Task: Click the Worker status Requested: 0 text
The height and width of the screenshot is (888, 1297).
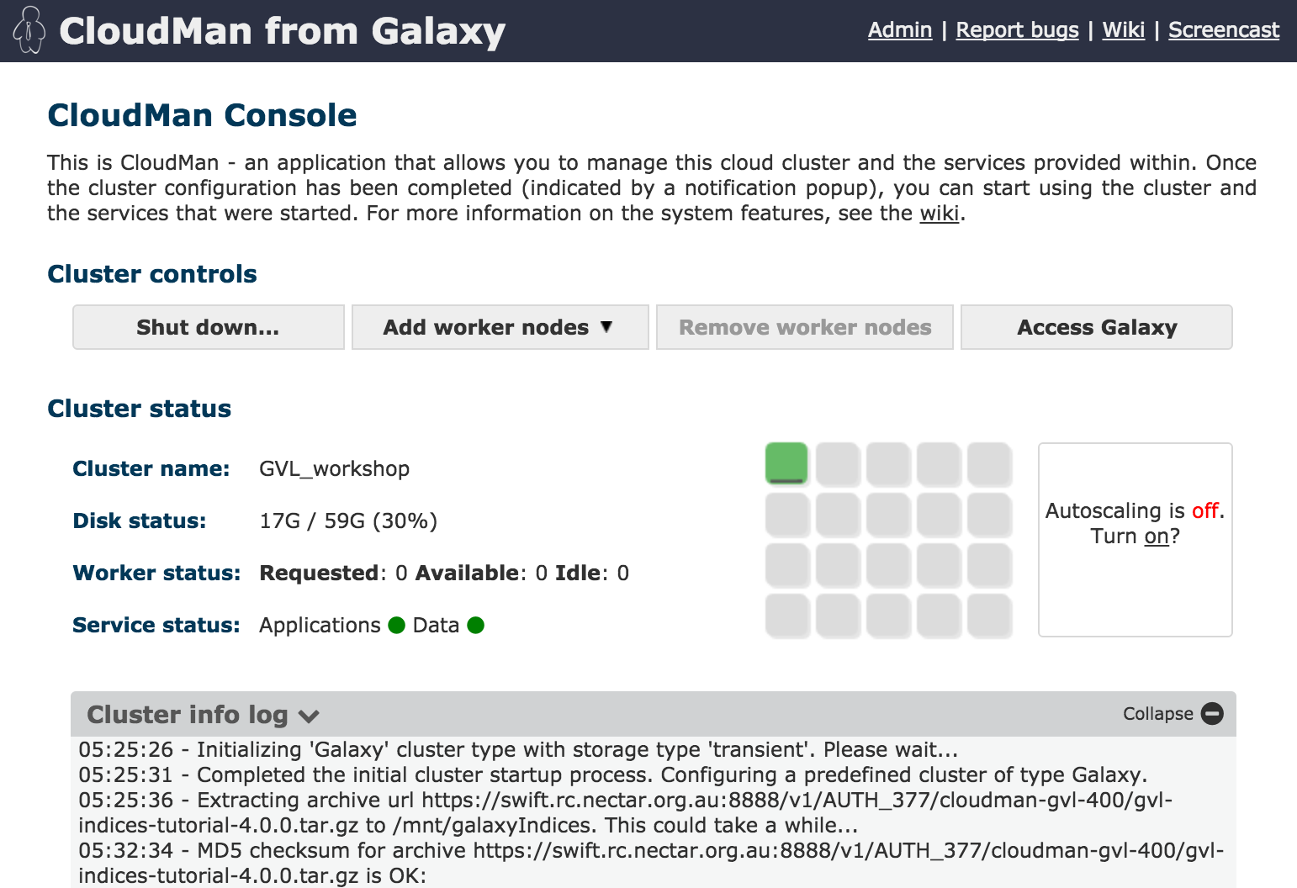Action: tap(334, 573)
